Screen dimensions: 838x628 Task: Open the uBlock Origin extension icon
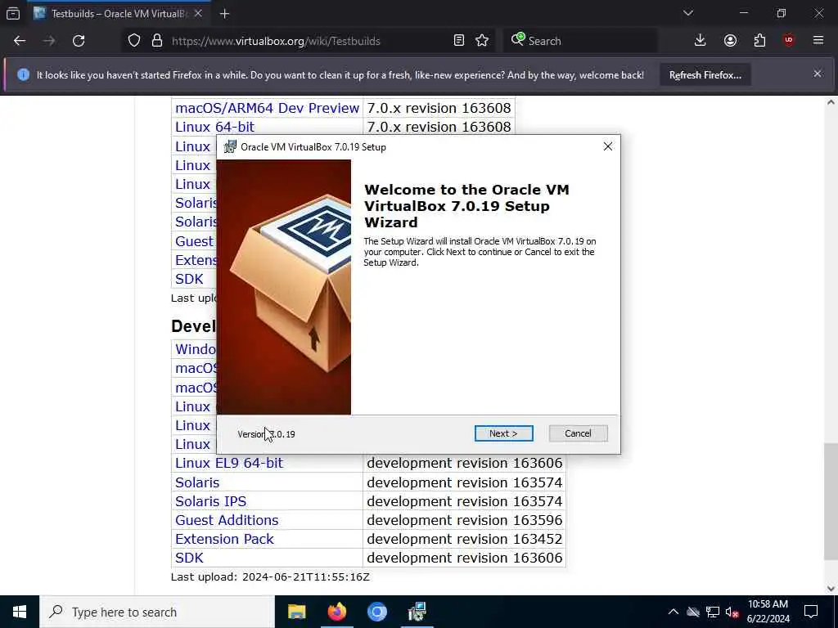click(x=789, y=41)
